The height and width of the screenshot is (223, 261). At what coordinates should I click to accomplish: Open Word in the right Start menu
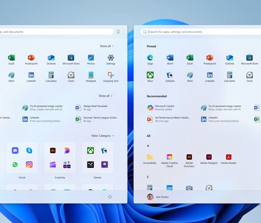pyautogui.click(x=170, y=59)
